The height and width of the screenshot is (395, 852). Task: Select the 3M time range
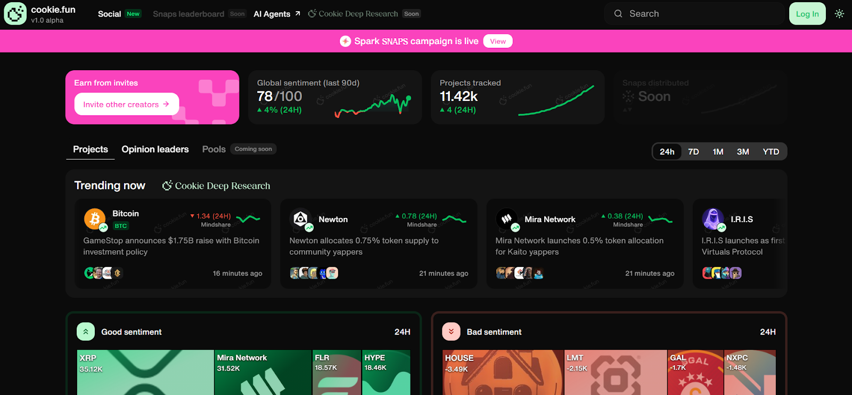(743, 152)
